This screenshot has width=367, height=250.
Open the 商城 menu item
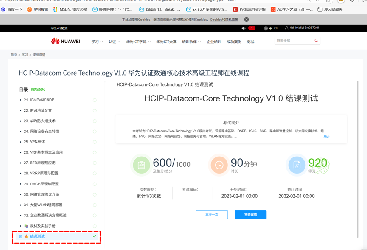tap(250, 42)
